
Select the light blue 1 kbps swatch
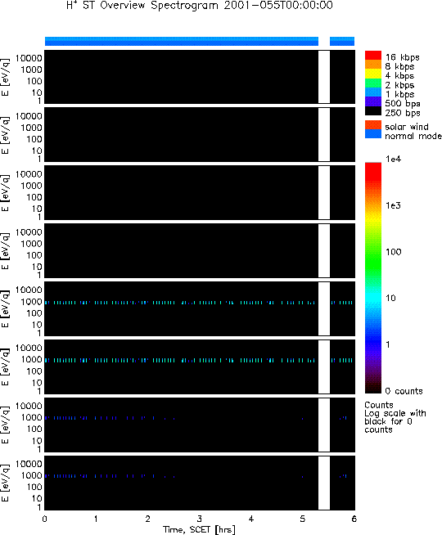[373, 92]
